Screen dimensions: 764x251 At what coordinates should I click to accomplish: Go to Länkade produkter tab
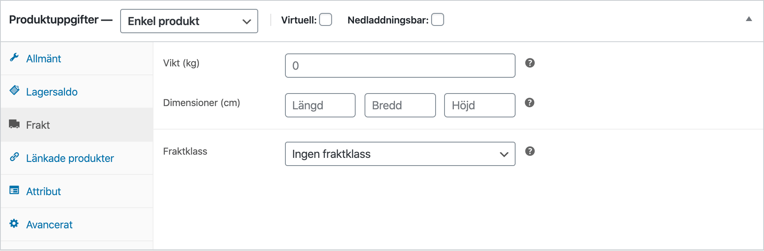point(70,158)
